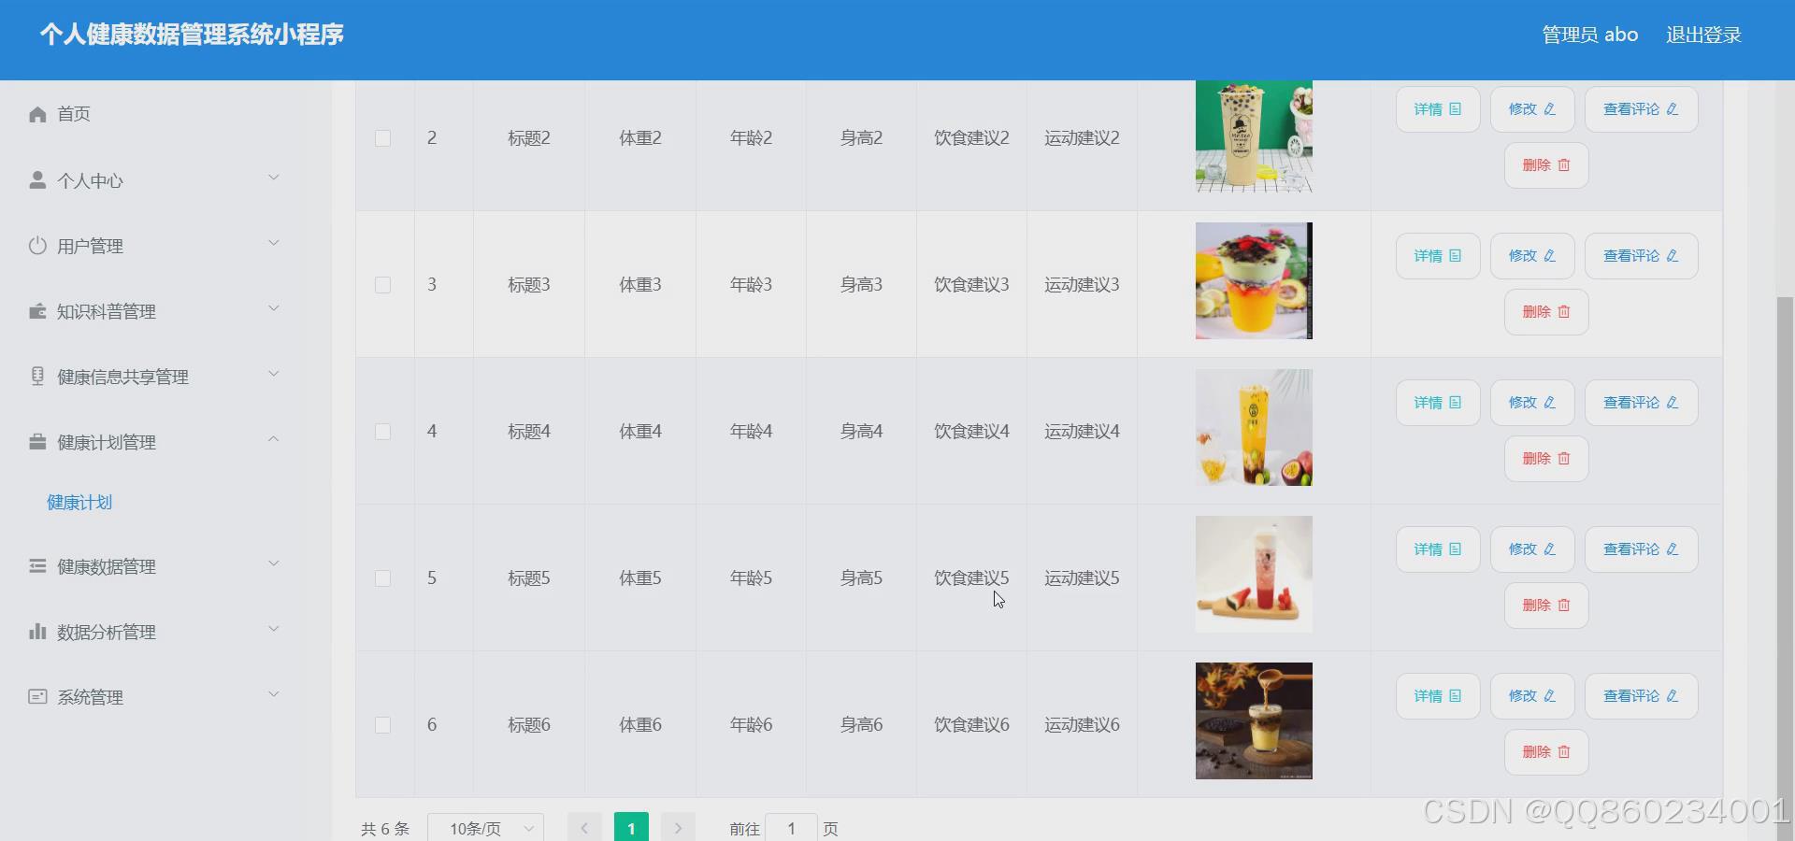Image resolution: width=1795 pixels, height=841 pixels.
Task: Select the 健康计划管理 briefcase icon
Action: click(36, 441)
